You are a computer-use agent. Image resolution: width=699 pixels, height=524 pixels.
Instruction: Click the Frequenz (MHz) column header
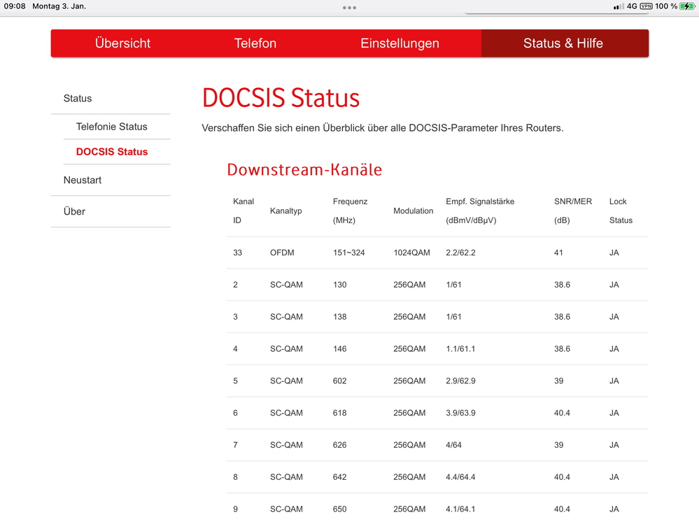coord(350,211)
